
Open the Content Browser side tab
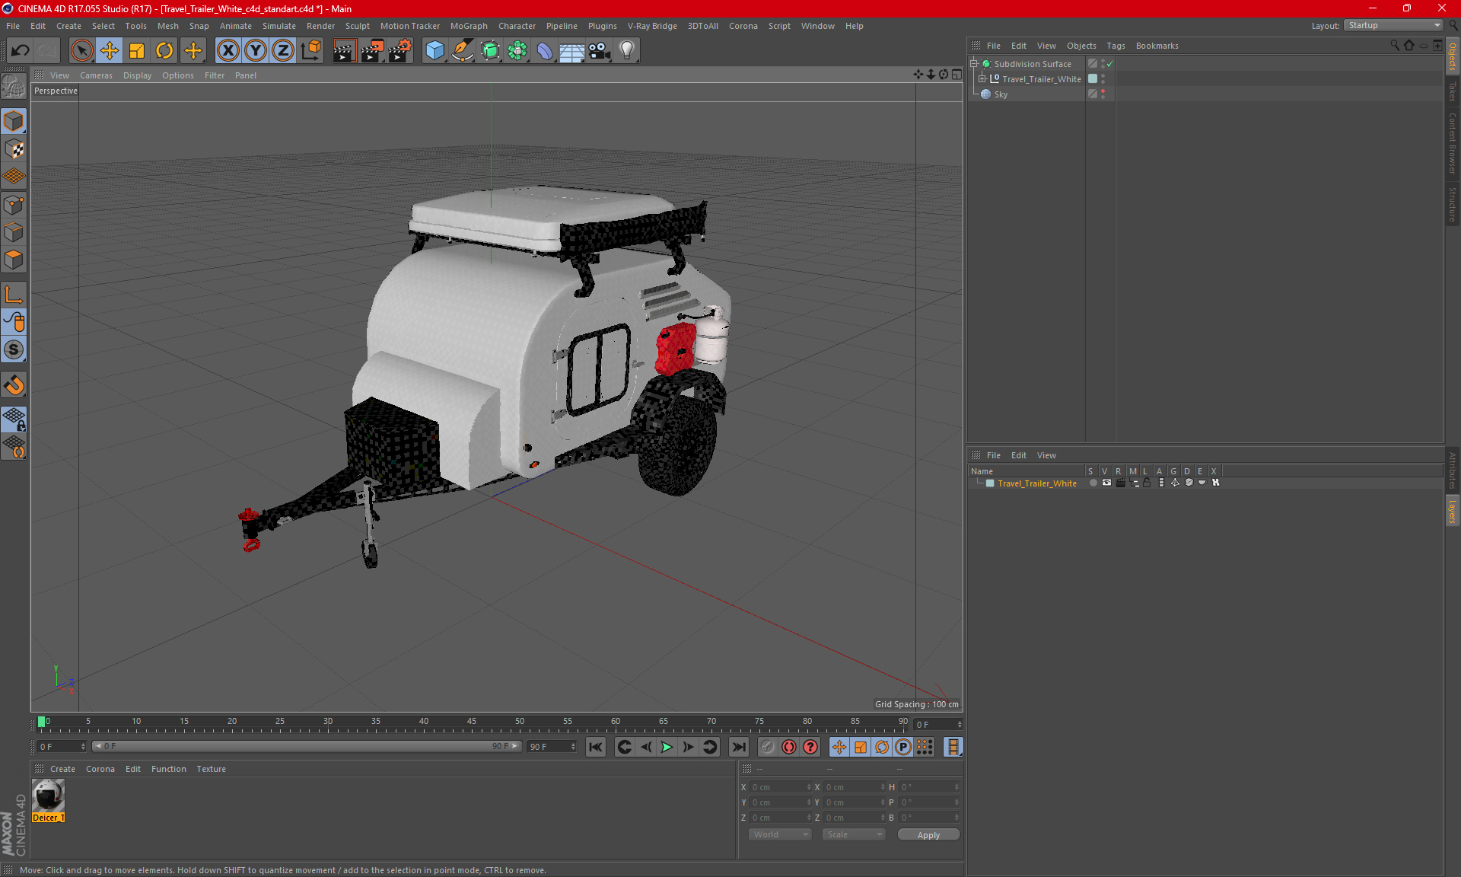pos(1452,143)
